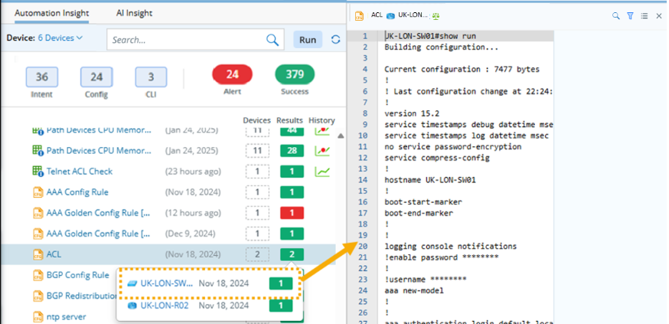The height and width of the screenshot is (324, 669).
Task: Click the devices count 11 in row with 28
Action: pyautogui.click(x=257, y=151)
